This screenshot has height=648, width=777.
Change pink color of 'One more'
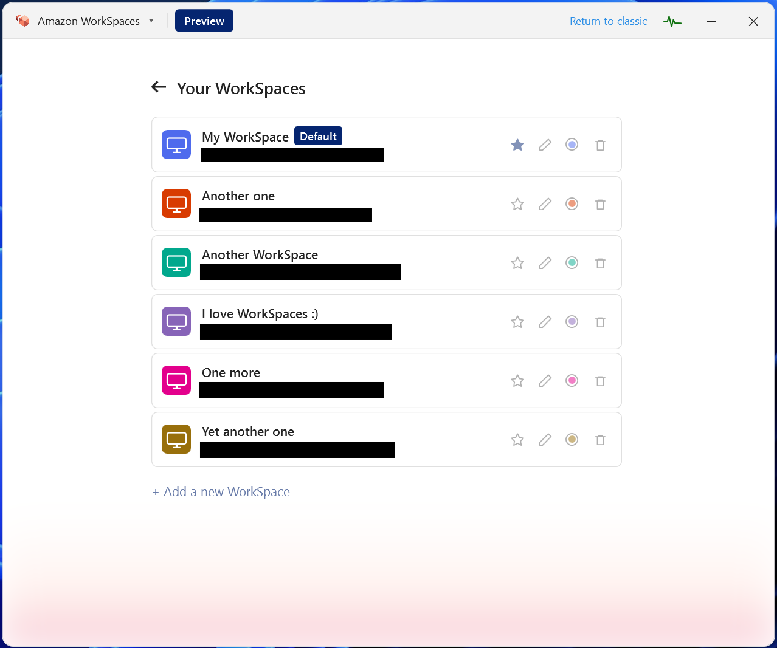point(572,380)
